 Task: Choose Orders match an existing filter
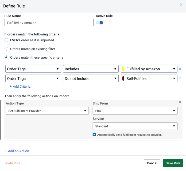[x=6, y=49]
